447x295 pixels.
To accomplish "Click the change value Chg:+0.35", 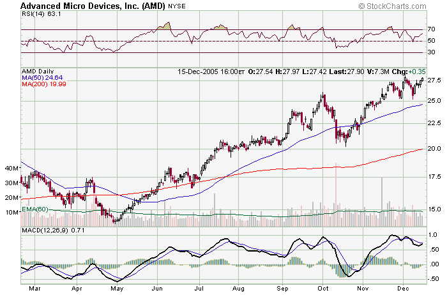I will pos(409,72).
